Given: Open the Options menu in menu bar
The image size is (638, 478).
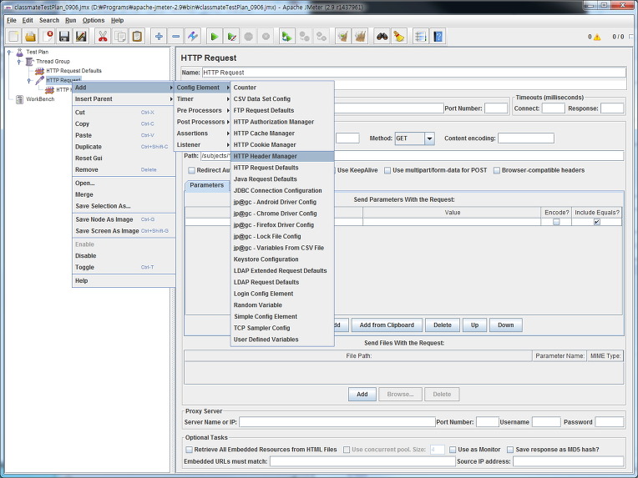Looking at the screenshot, I should pyautogui.click(x=94, y=20).
